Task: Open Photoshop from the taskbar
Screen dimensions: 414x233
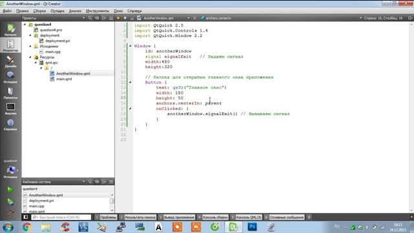Action: 252,227
